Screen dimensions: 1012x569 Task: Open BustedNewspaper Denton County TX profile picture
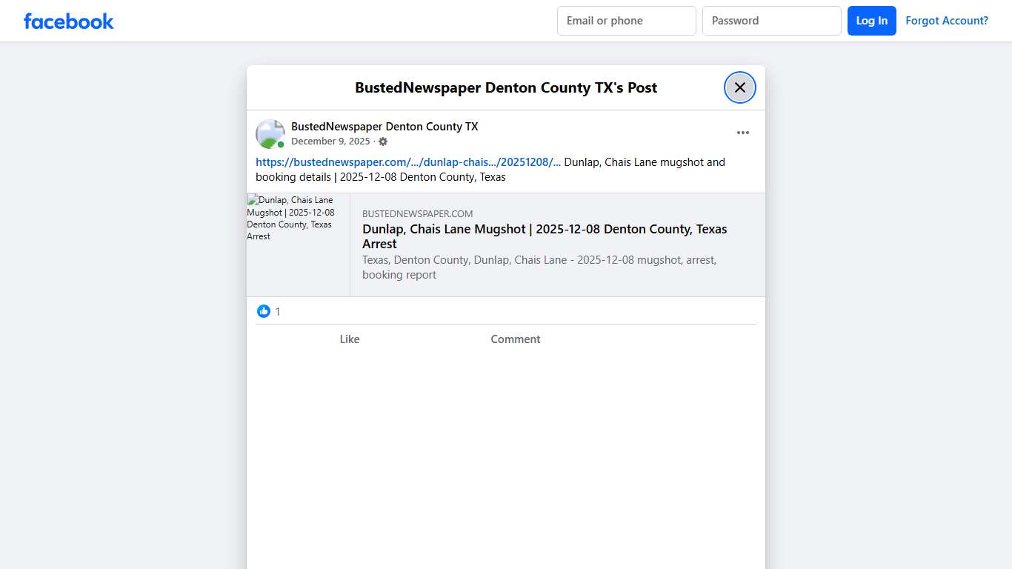coord(270,133)
